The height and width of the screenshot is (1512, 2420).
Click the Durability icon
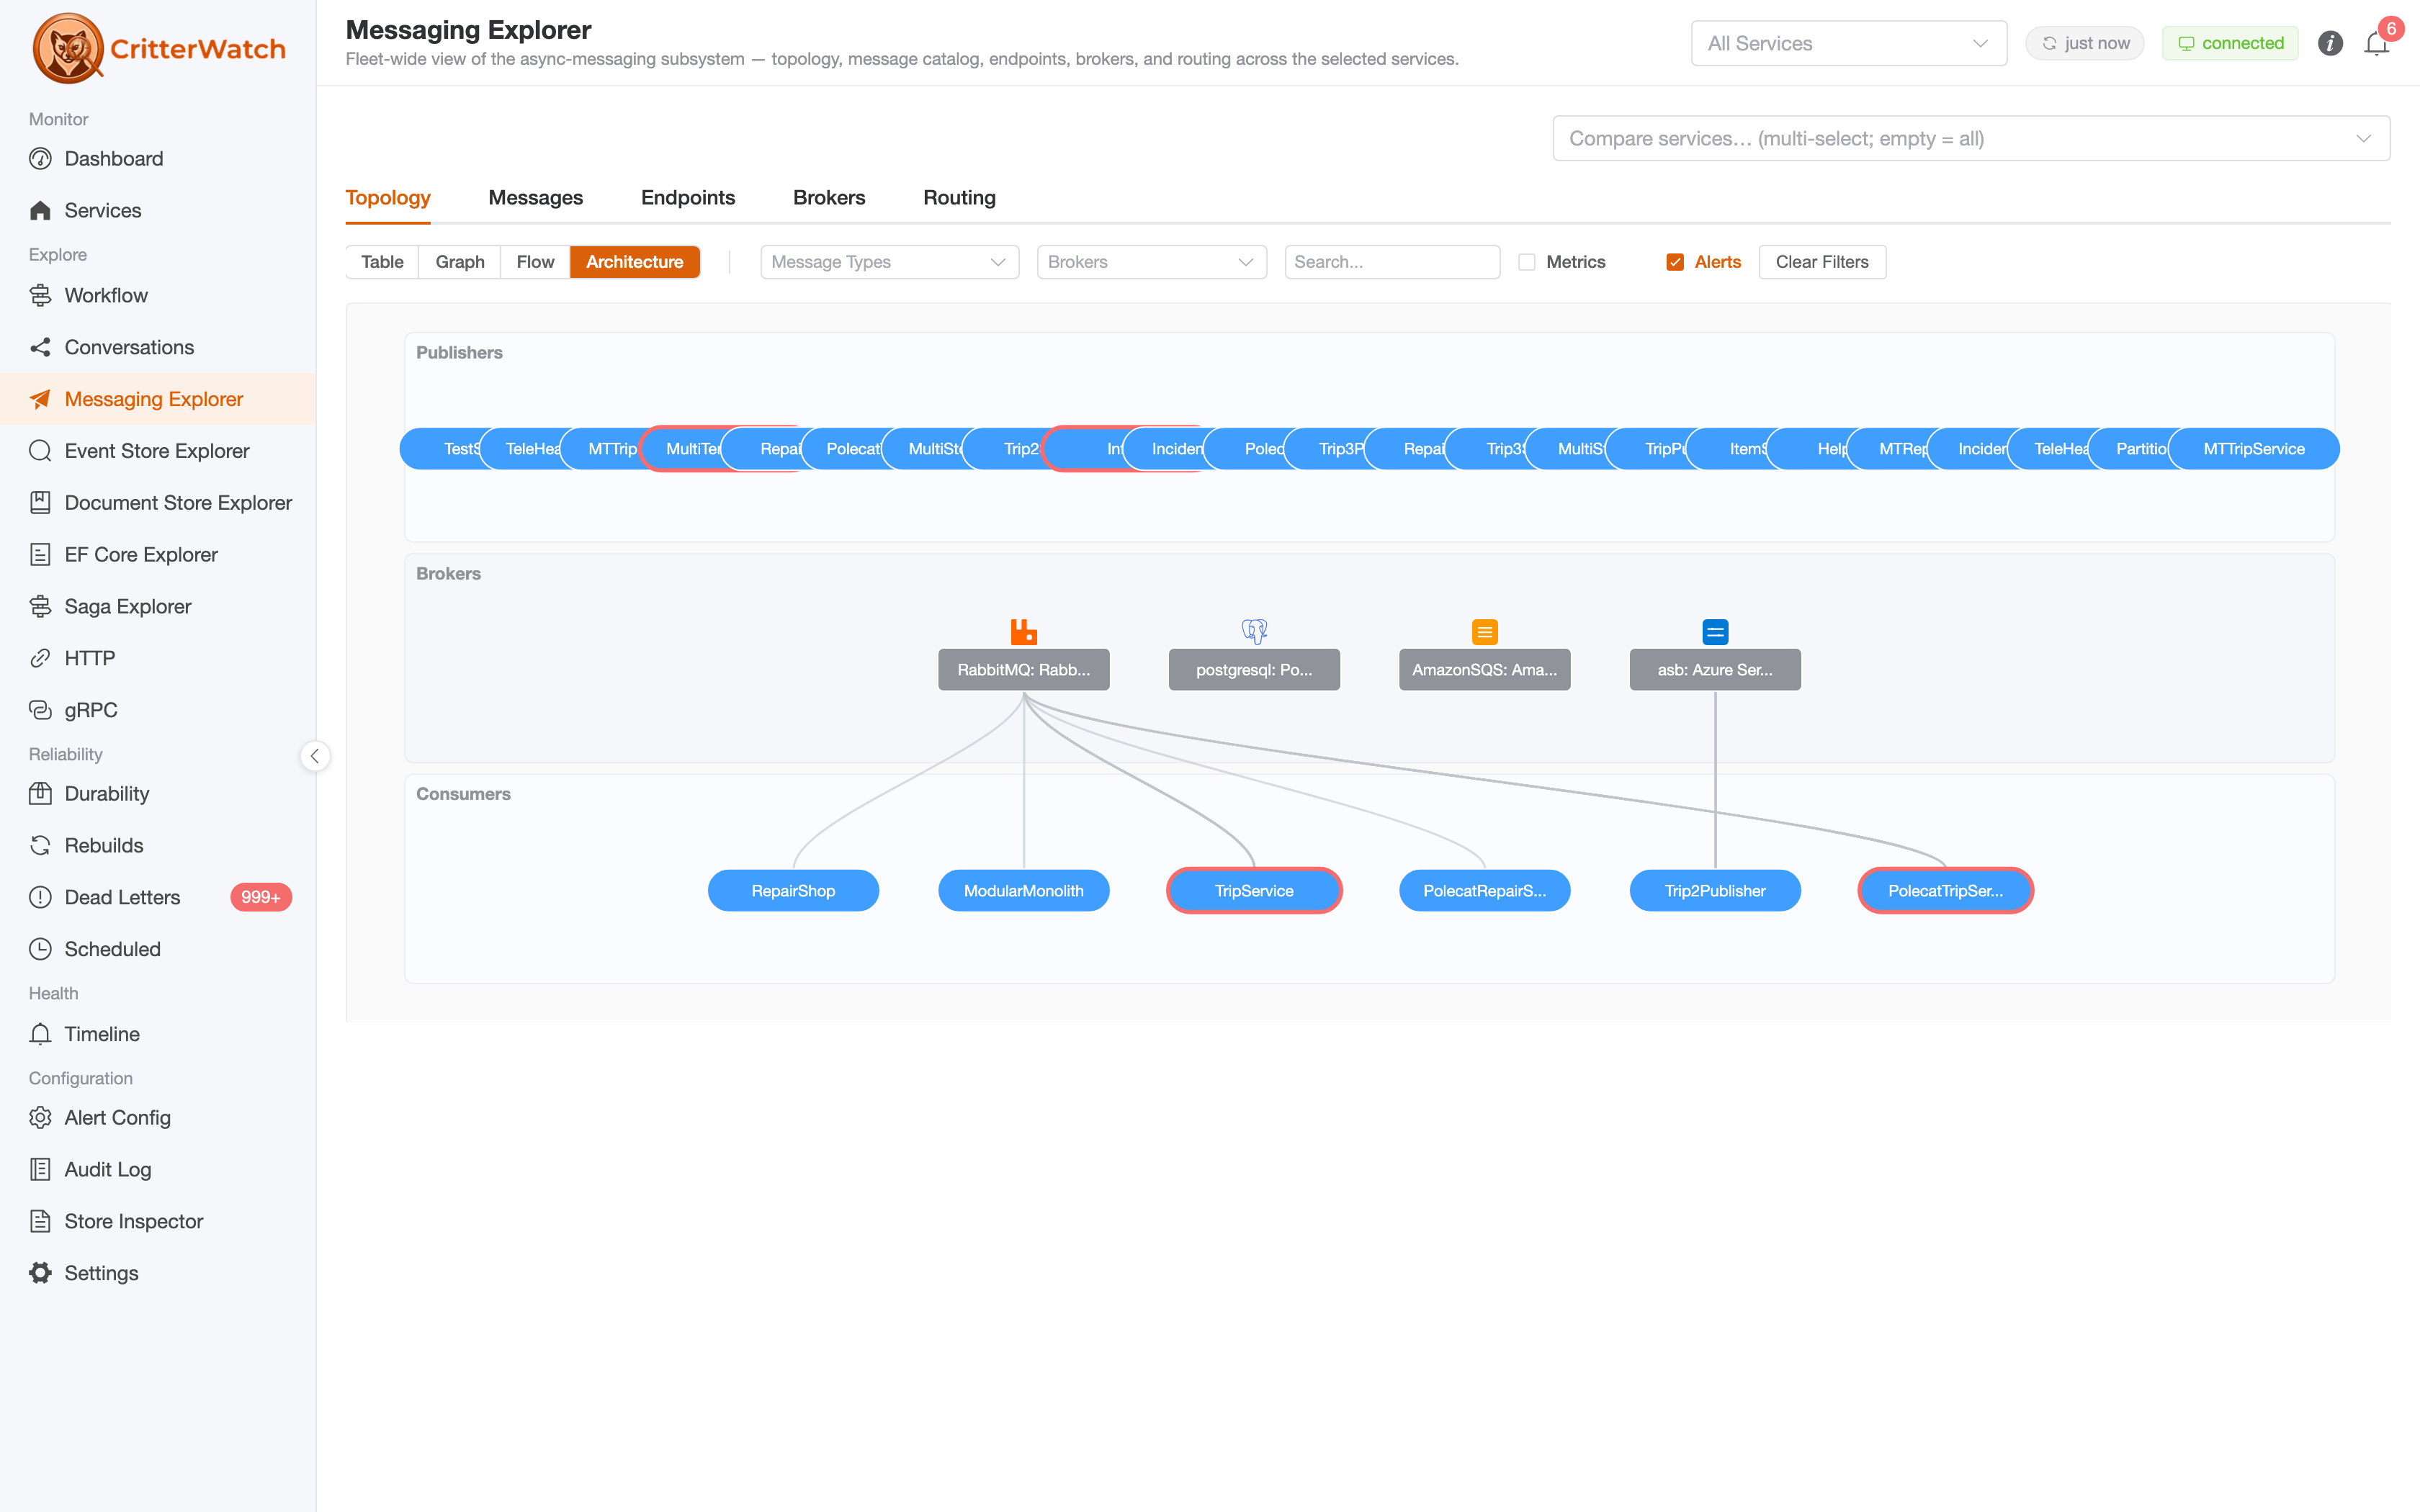pyautogui.click(x=40, y=794)
